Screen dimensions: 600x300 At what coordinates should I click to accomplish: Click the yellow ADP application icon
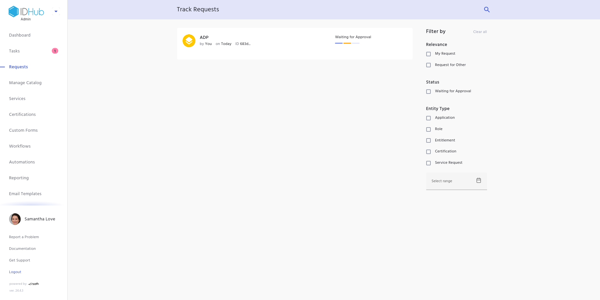pyautogui.click(x=189, y=41)
